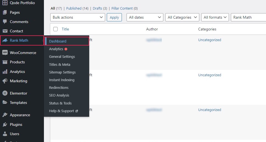Go to Appearance in the sidebar
The image size is (266, 142).
20,115
